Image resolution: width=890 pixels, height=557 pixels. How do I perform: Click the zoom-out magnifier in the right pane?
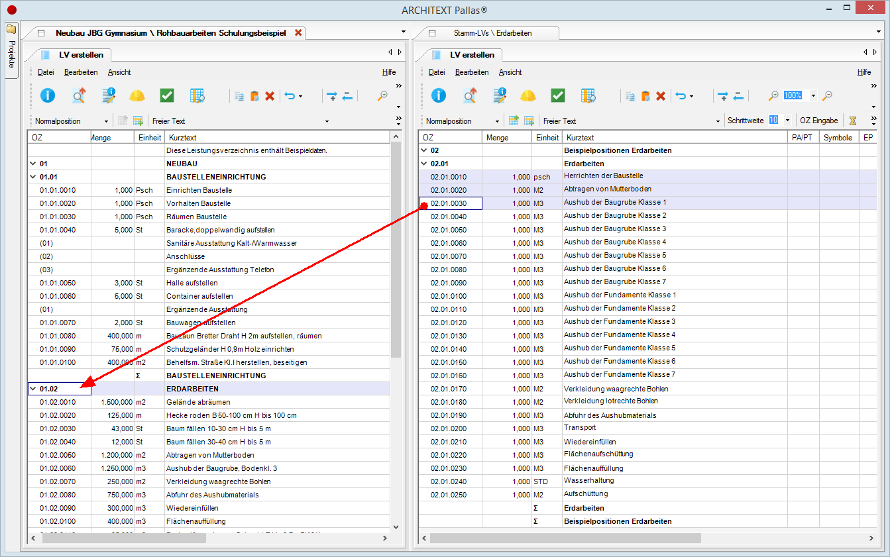click(827, 96)
